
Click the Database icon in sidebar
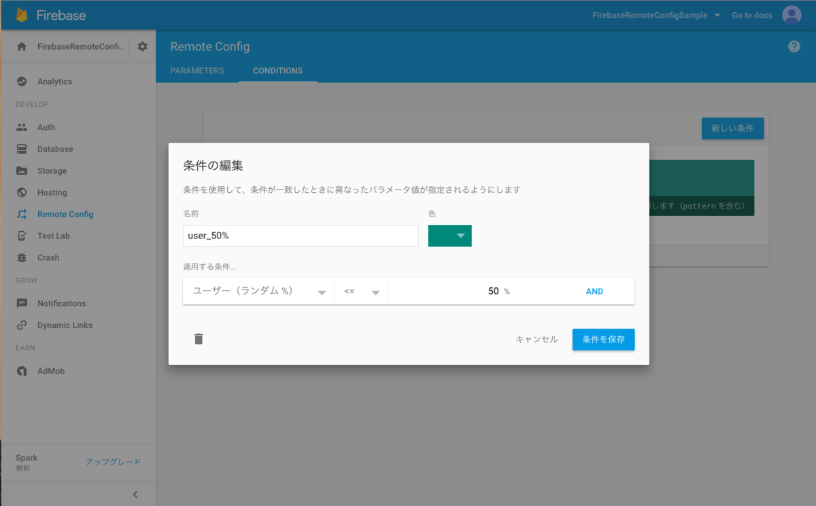click(22, 149)
